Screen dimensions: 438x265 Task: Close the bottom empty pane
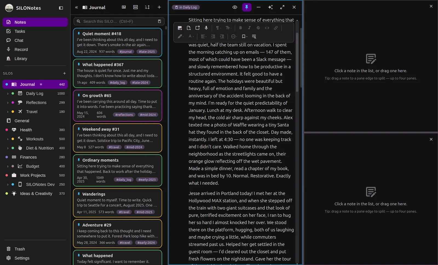431,139
